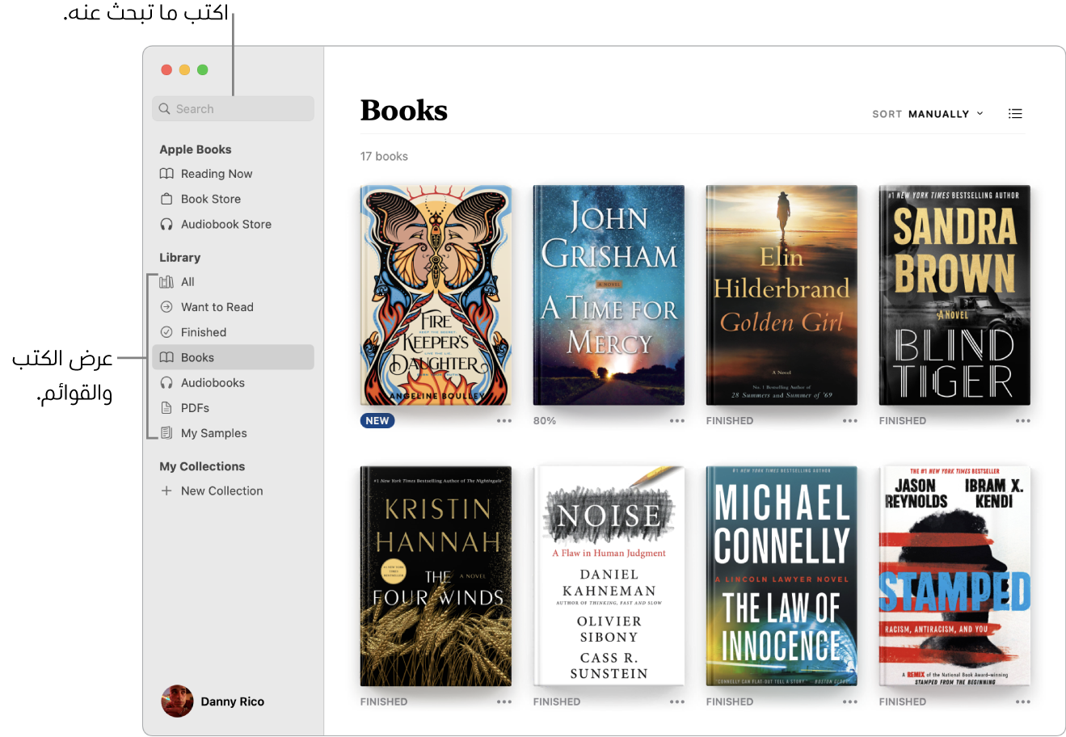Viewport: 1066px width, 737px height.
Task: Click the plus icon for New Collection
Action: [166, 491]
